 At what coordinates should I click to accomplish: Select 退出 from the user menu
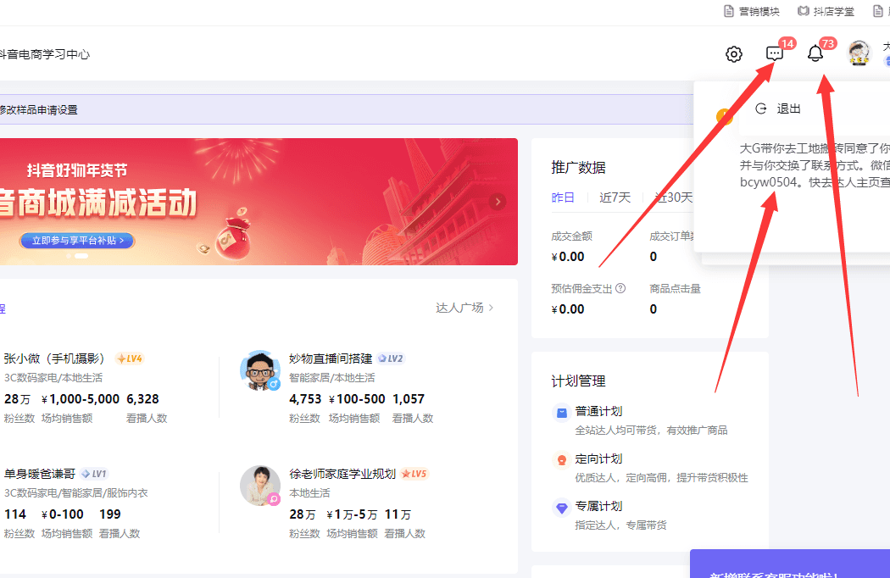pos(788,108)
